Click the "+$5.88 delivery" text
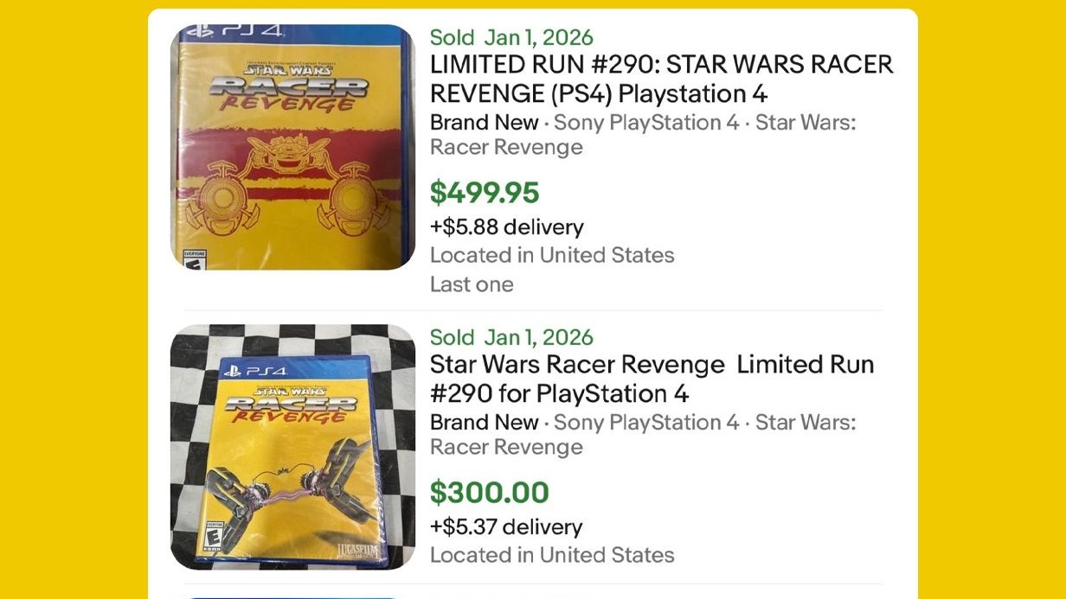Screen dimensions: 1066x599 point(507,227)
